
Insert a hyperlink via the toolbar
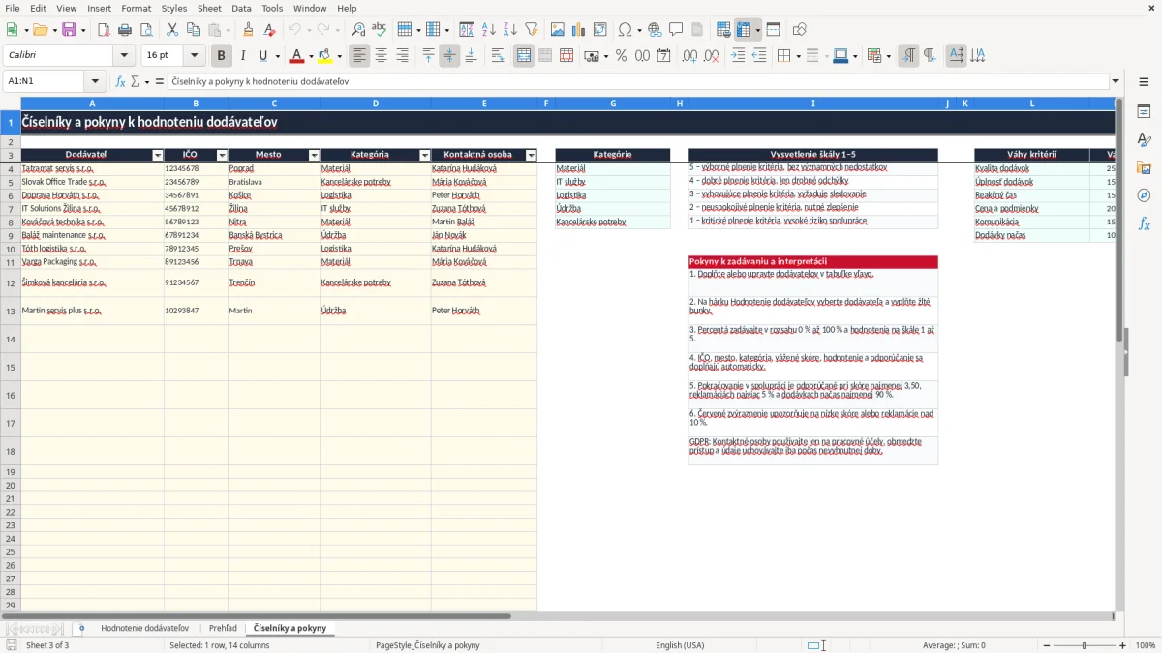(655, 30)
